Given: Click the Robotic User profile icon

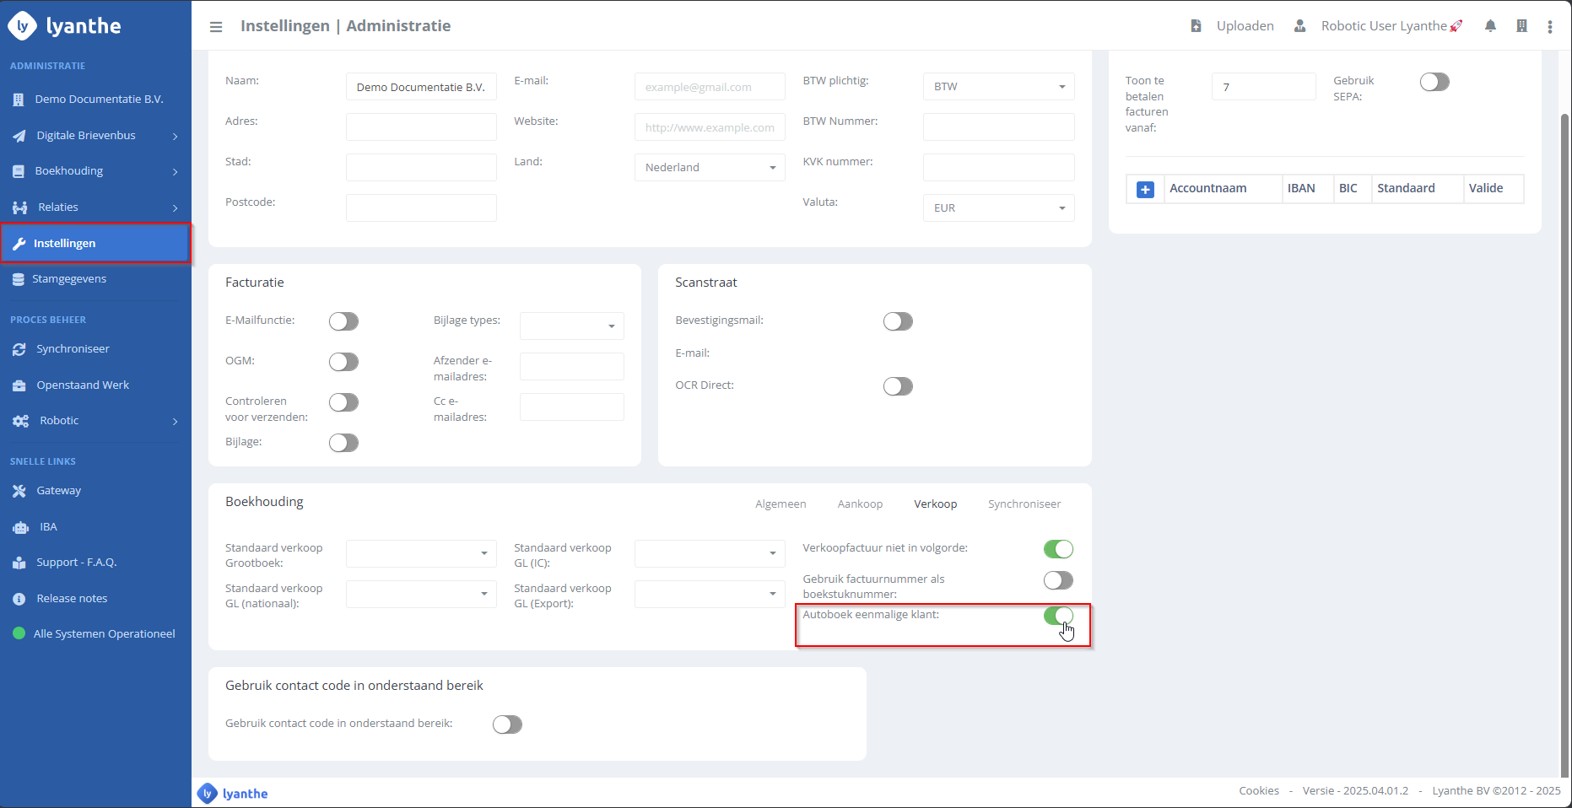Looking at the screenshot, I should click(1299, 26).
